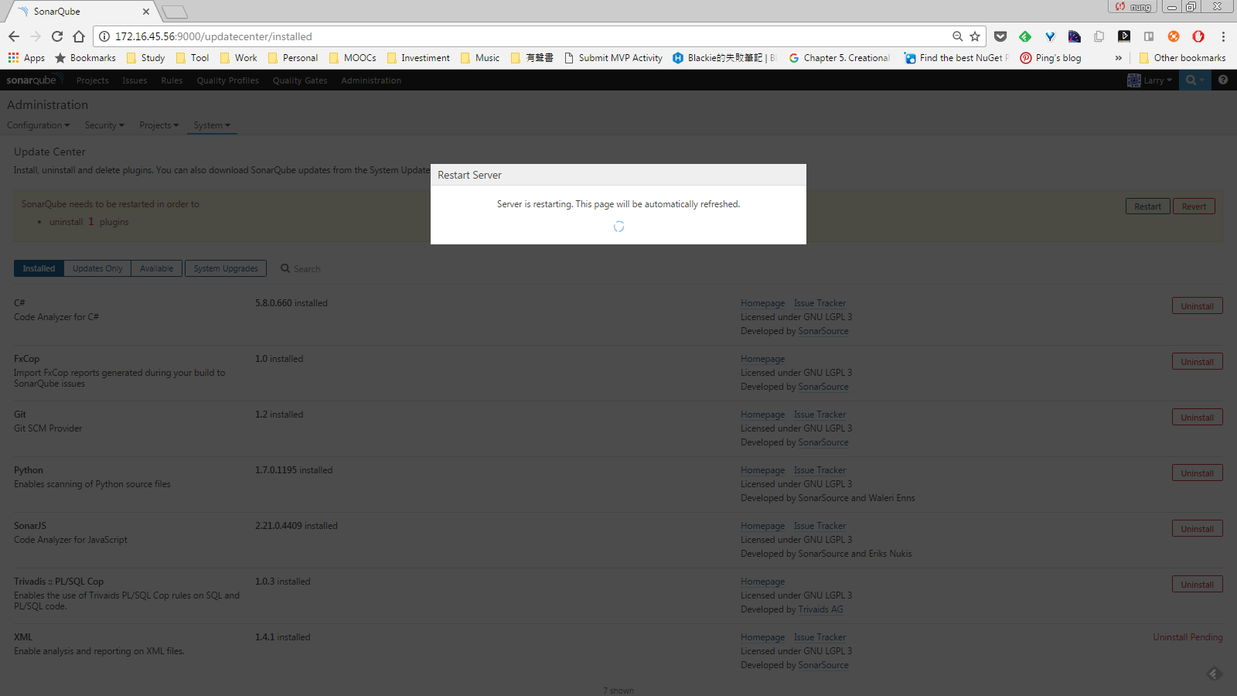
Task: Open Quality Profiles in navigation
Action: click(x=227, y=80)
